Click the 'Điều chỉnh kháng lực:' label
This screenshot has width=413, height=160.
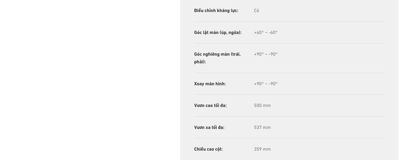pyautogui.click(x=216, y=11)
